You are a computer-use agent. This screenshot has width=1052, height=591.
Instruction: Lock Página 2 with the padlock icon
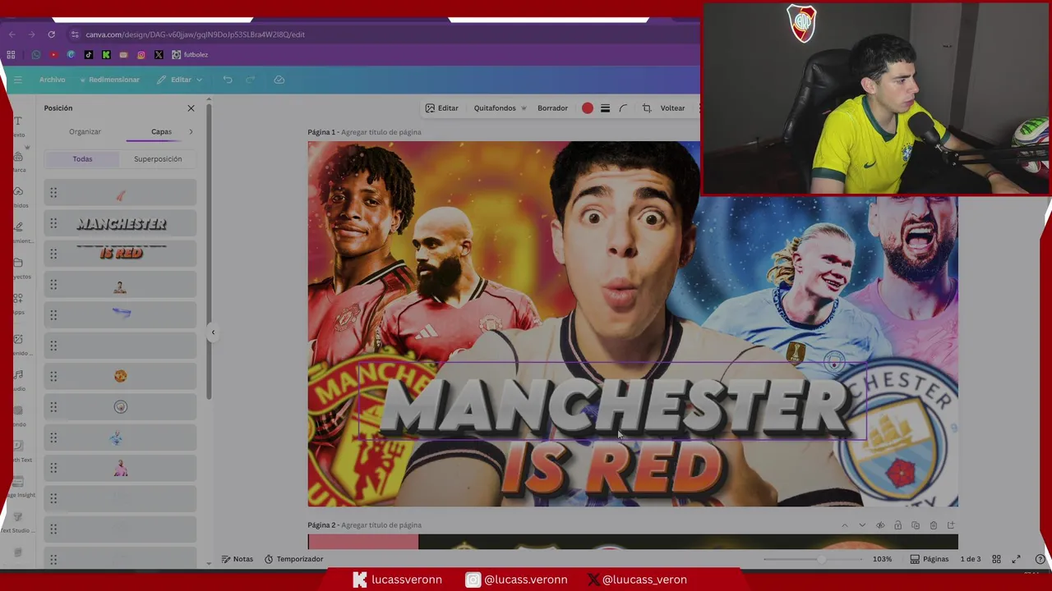(897, 525)
